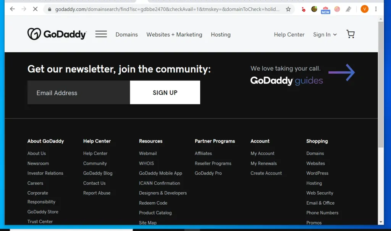Image resolution: width=391 pixels, height=231 pixels.
Task: Open the Hosting menu in header
Action: click(x=221, y=35)
